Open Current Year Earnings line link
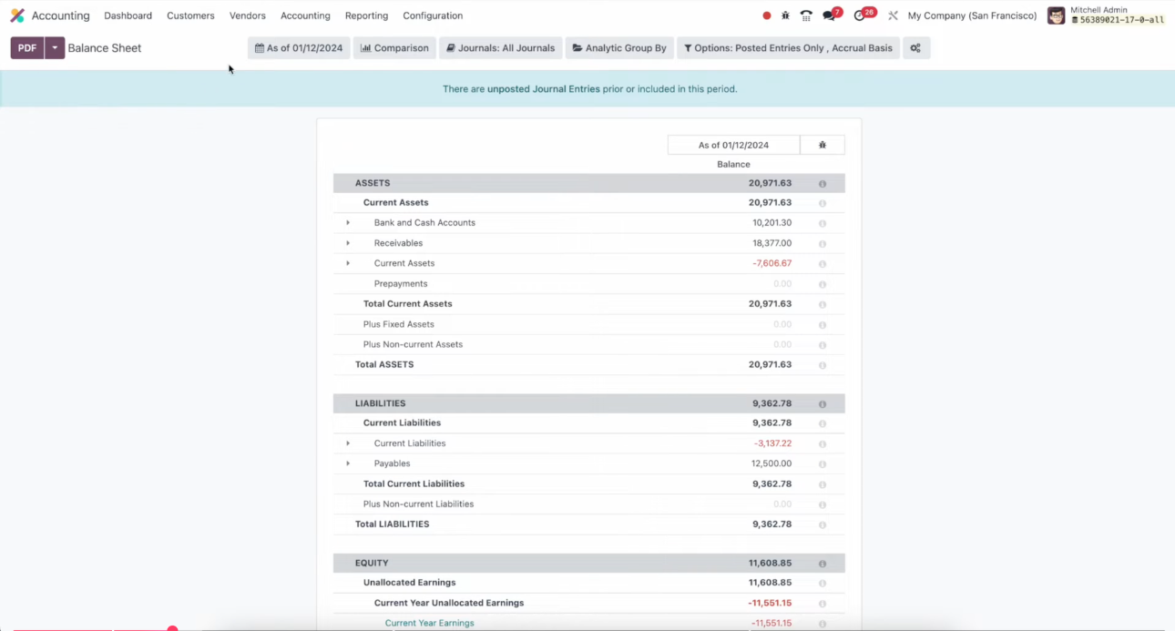The height and width of the screenshot is (631, 1175). (429, 623)
